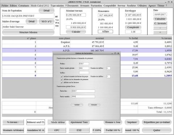Click the 1.08 complexity value field
Viewport: 174px width, 135px height.
[x=133, y=32]
